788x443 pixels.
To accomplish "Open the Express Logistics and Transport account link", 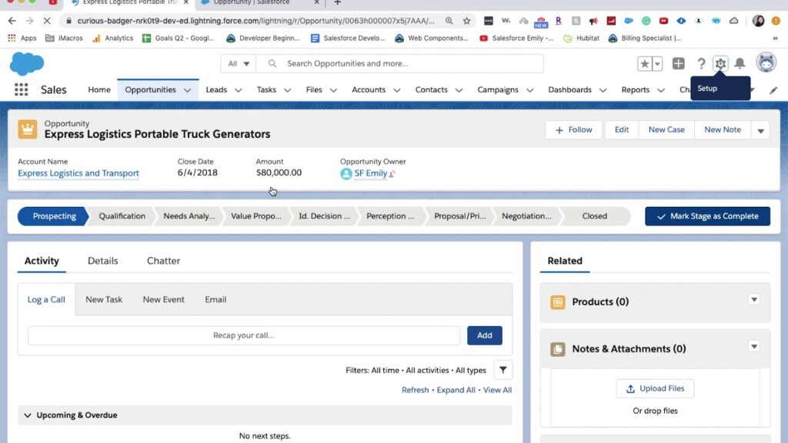I will (78, 173).
